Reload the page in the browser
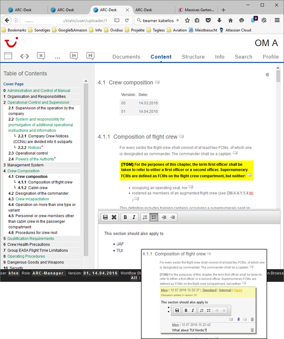 [x=127, y=20]
